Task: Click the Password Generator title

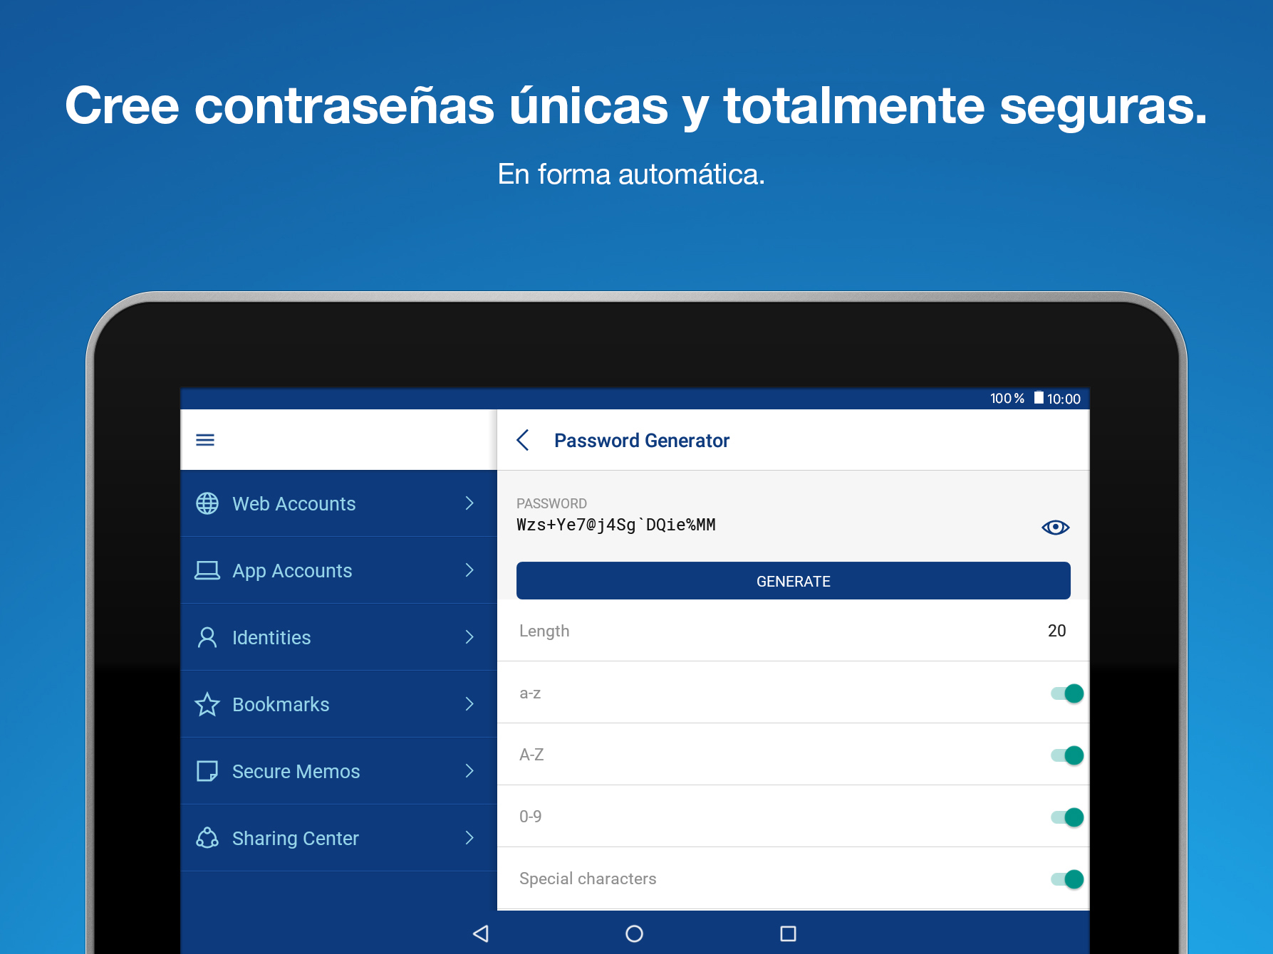Action: [x=642, y=441]
